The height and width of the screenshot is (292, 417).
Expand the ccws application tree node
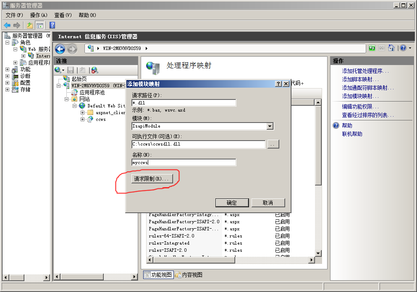pyautogui.click(x=83, y=119)
